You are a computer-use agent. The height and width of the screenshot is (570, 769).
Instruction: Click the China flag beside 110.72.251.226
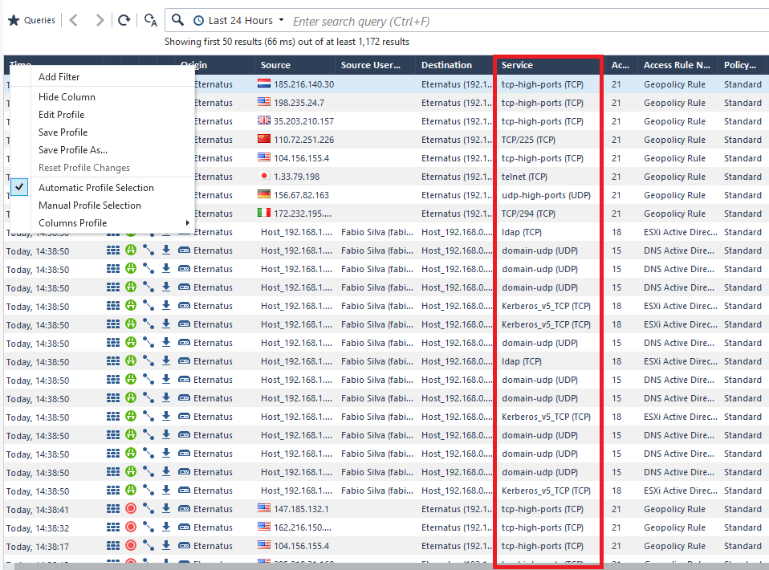tap(264, 140)
